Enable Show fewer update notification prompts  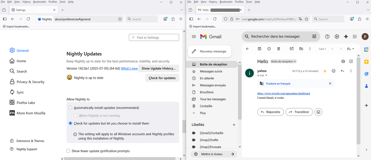68,151
